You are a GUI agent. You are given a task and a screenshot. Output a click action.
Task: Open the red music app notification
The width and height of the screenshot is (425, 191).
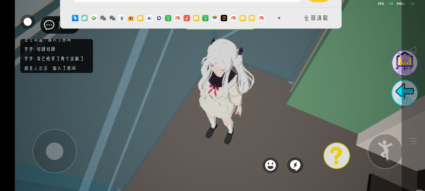click(187, 18)
